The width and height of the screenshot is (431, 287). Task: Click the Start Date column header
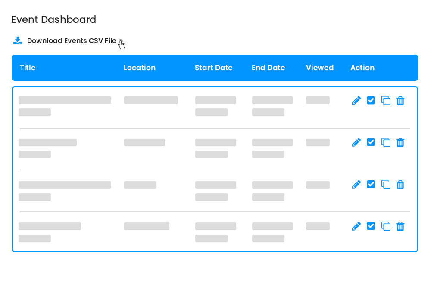point(214,68)
